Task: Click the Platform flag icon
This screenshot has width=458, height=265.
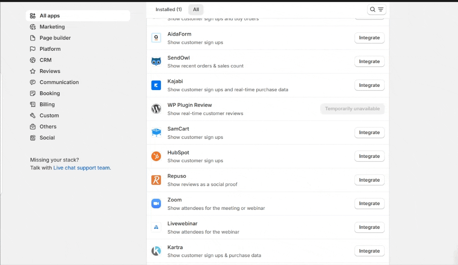Action: click(x=33, y=49)
